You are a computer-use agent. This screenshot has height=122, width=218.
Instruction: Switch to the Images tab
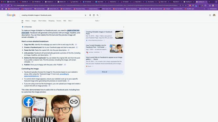coord(34,21)
